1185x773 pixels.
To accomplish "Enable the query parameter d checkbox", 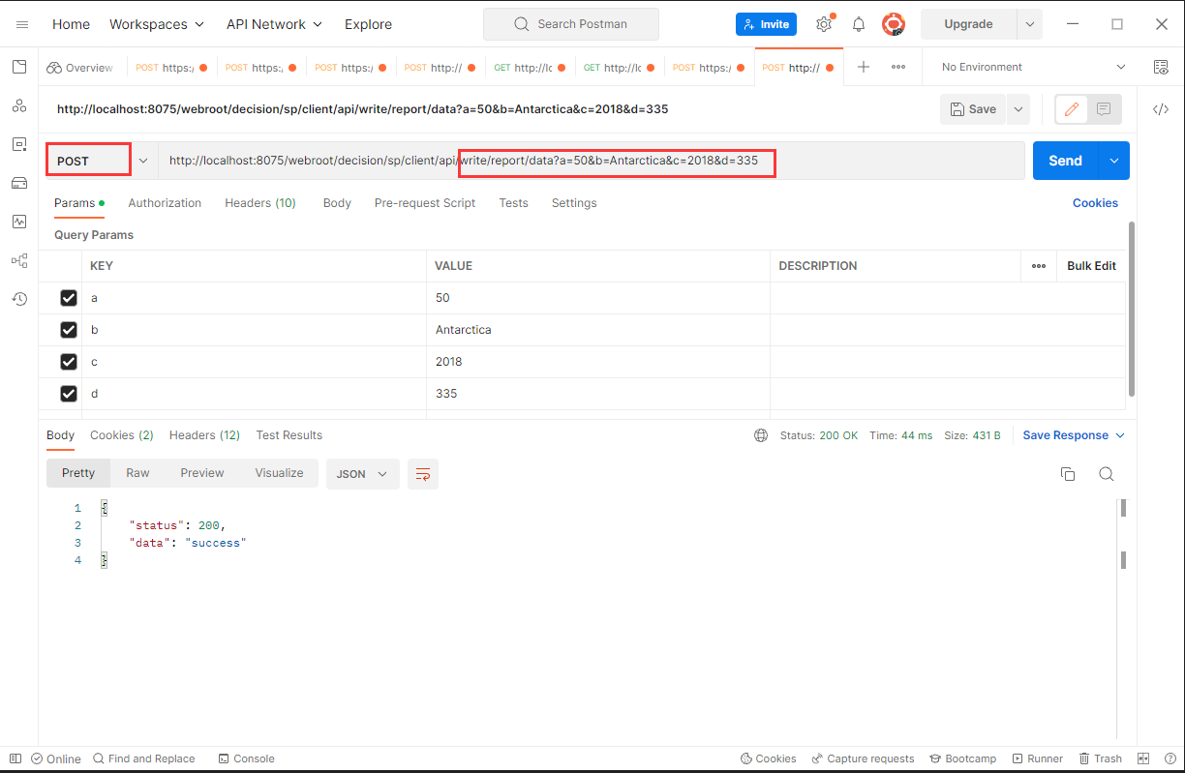I will 68,394.
